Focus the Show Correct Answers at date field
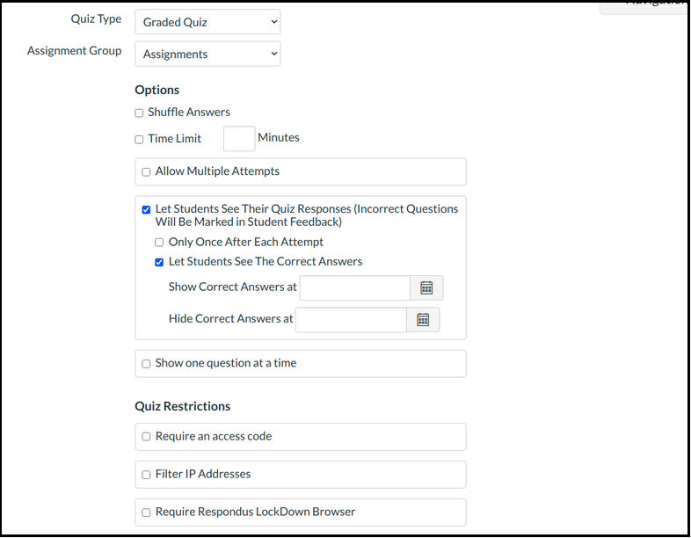691x538 pixels. pos(354,288)
